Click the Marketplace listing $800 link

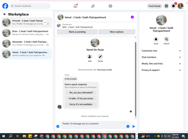77,27
